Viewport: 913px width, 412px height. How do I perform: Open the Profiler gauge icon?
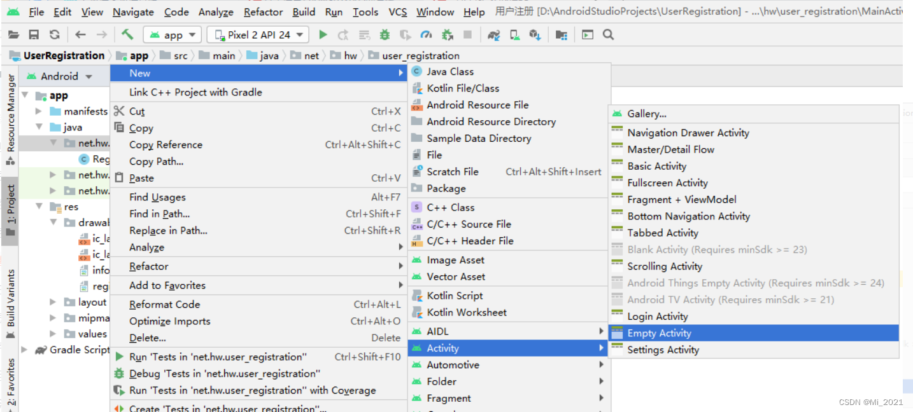426,35
